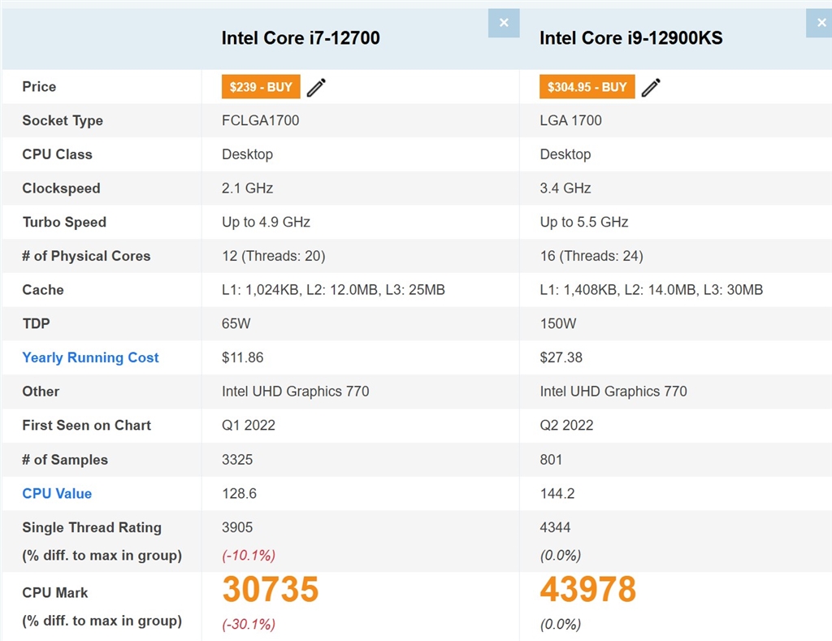Click the Single Thread Rating label
Image resolution: width=832 pixels, height=641 pixels.
click(92, 527)
